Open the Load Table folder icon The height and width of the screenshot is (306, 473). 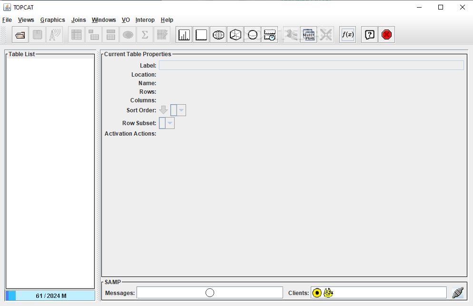(20, 35)
